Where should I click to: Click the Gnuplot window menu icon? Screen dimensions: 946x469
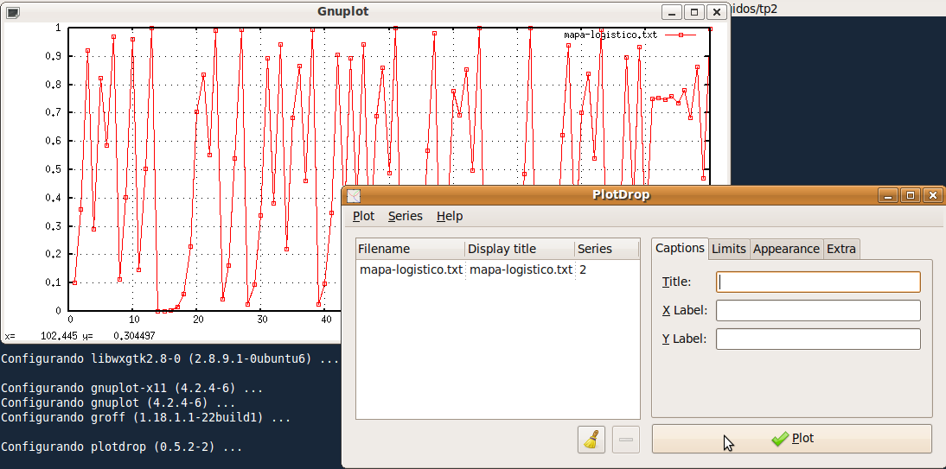tap(13, 12)
